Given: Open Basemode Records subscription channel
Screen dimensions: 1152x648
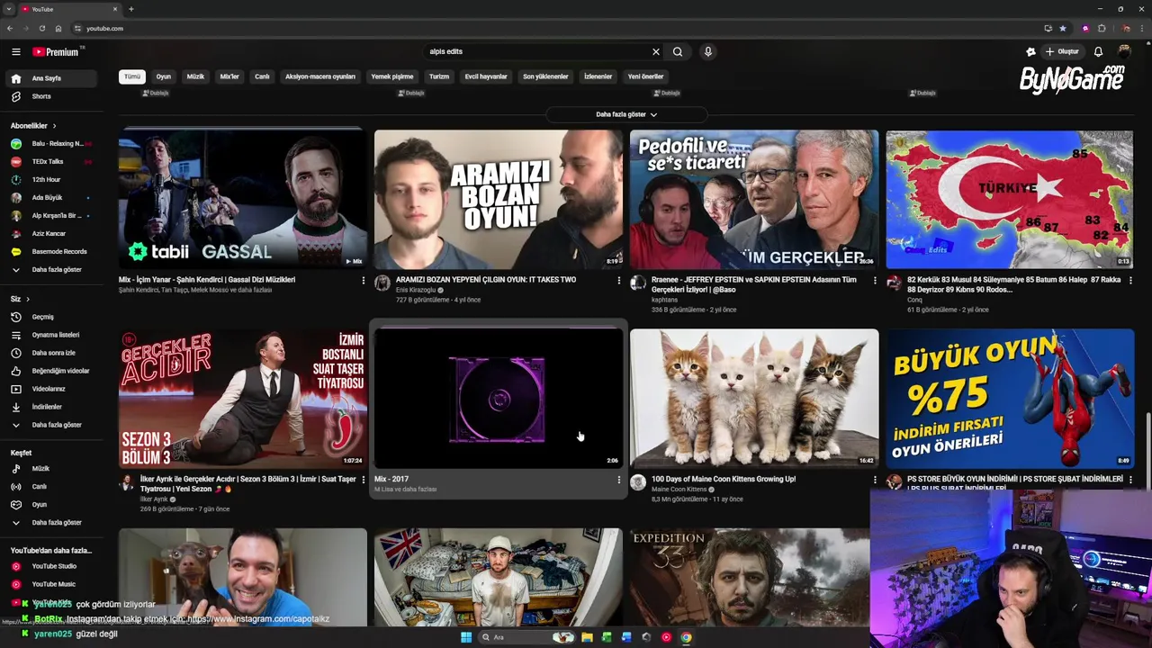Looking at the screenshot, I should [50, 252].
